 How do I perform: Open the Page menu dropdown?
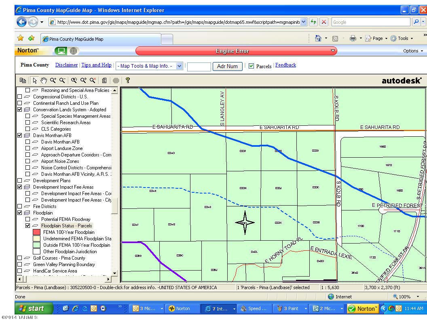(376, 38)
